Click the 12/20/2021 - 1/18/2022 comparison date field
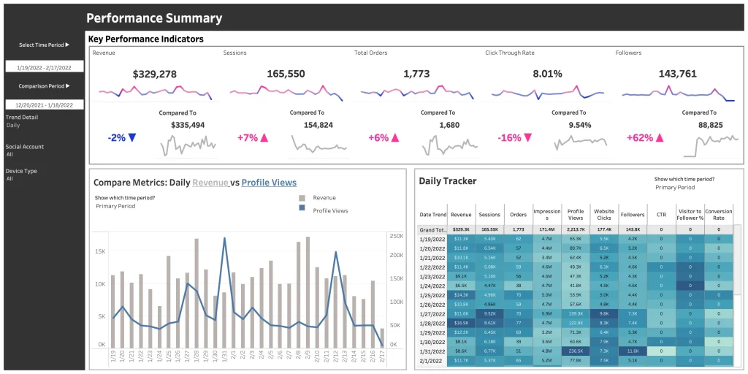 tap(44, 104)
